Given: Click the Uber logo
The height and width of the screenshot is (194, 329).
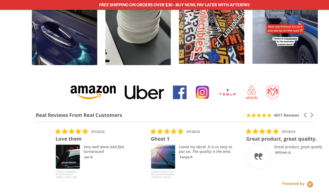Looking at the screenshot, I should [144, 92].
